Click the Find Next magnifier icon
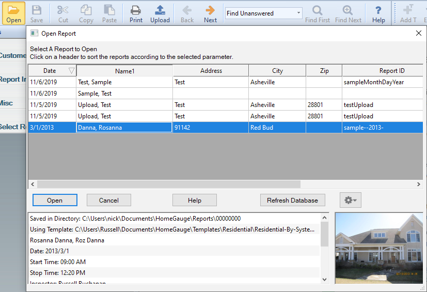This screenshot has width=427, height=292. [348, 13]
